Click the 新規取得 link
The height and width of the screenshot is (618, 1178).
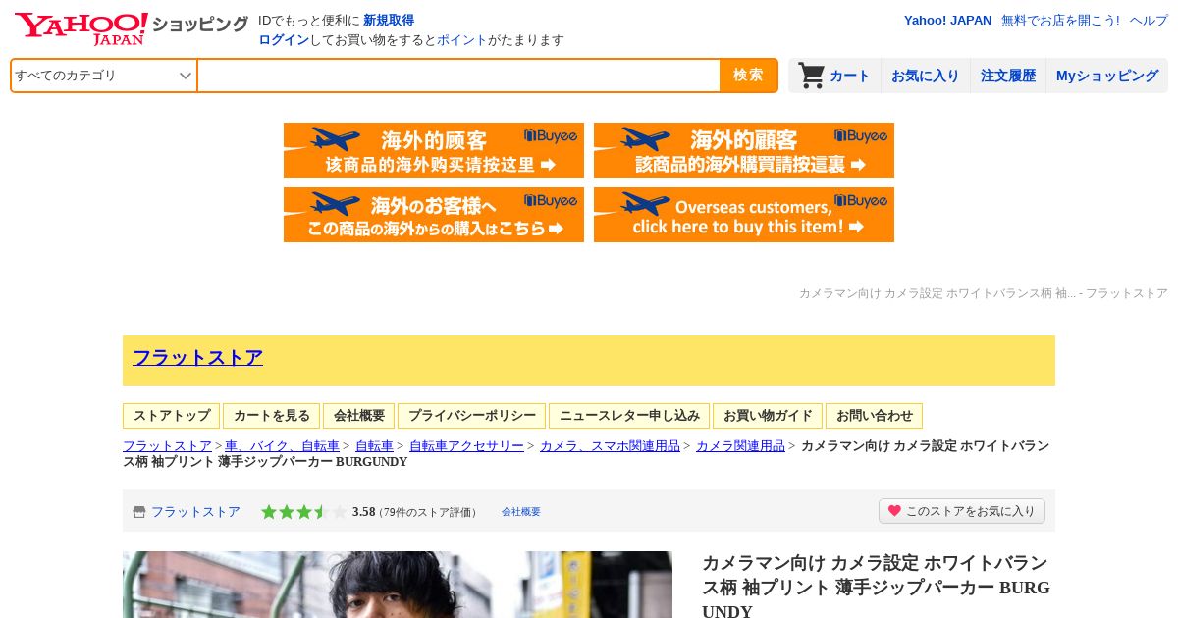(x=389, y=20)
